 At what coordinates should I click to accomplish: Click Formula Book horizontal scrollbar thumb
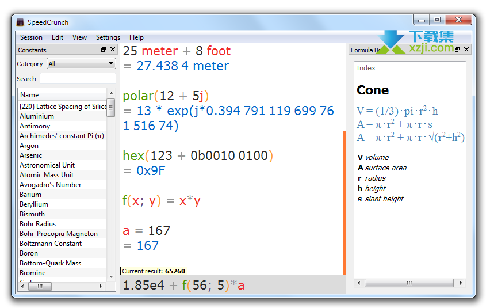[409, 283]
